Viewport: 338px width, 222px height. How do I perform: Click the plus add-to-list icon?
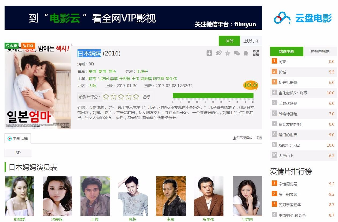209,53
